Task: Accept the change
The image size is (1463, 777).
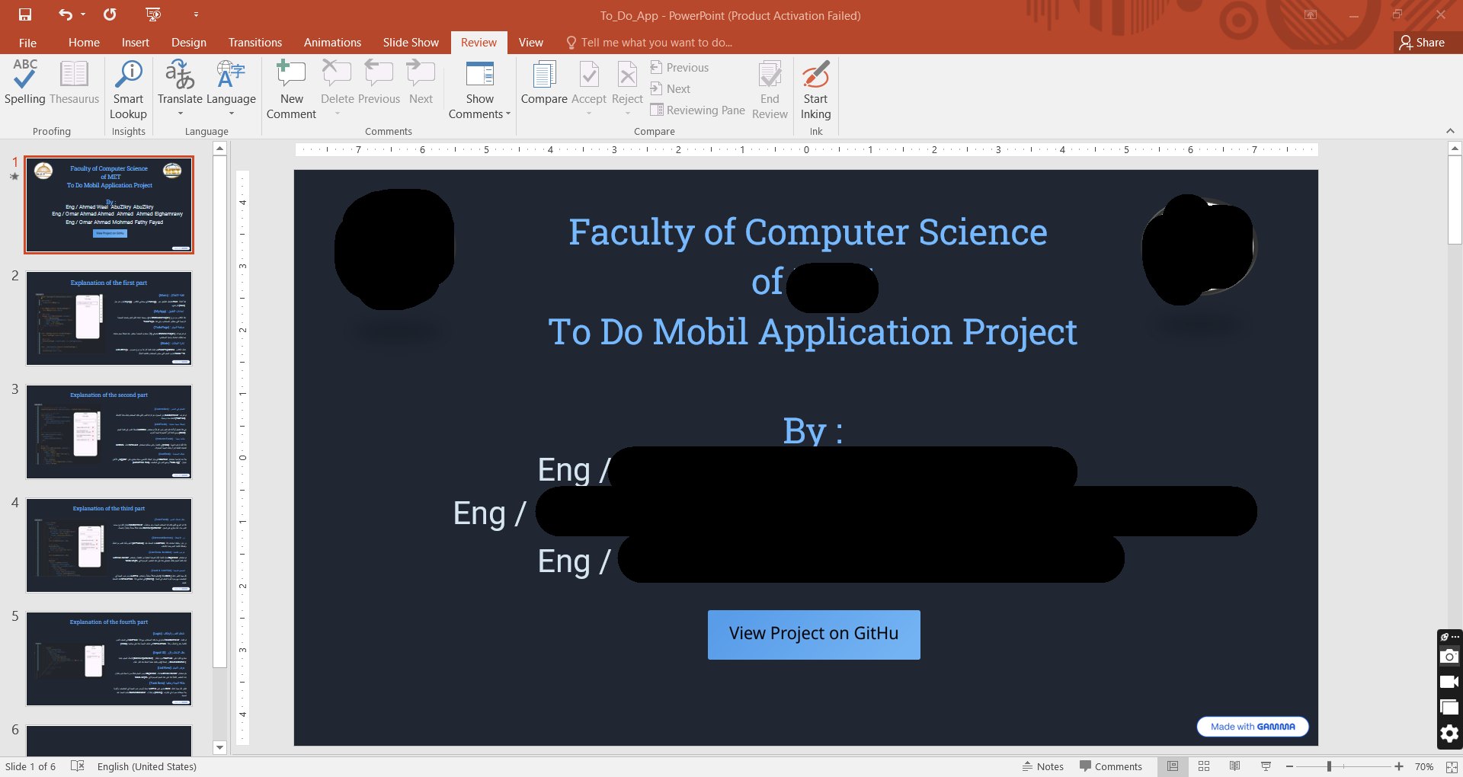Action: pos(589,75)
